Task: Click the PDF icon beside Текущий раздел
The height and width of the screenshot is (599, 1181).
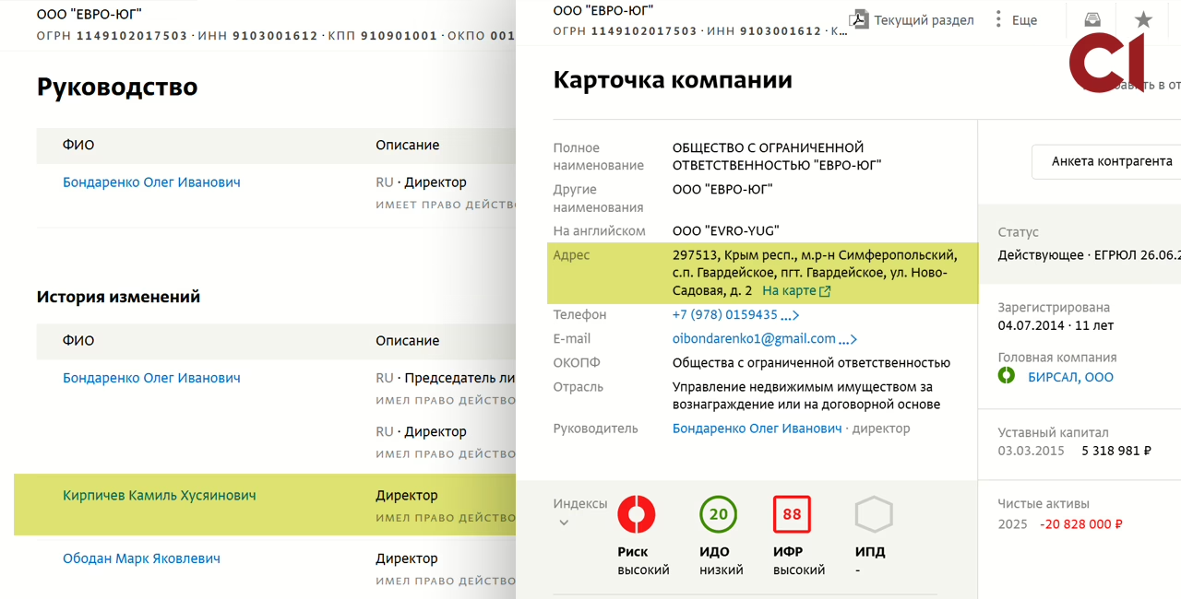Action: click(860, 19)
